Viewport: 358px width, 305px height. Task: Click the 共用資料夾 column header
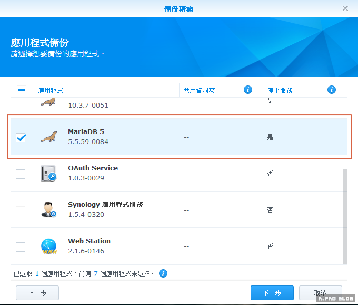[x=200, y=90]
